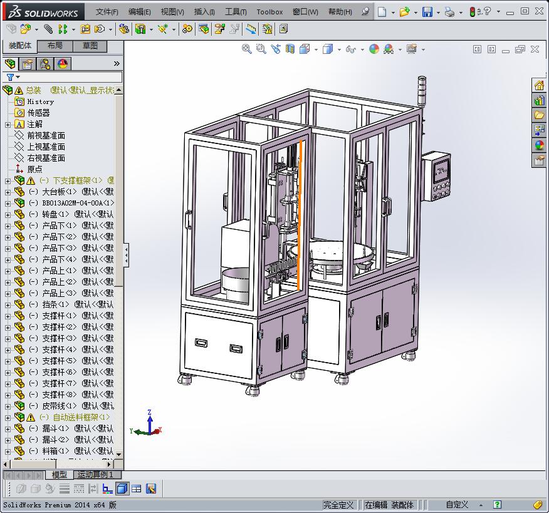
Task: Select the 传感器 tree item
Action: click(38, 113)
